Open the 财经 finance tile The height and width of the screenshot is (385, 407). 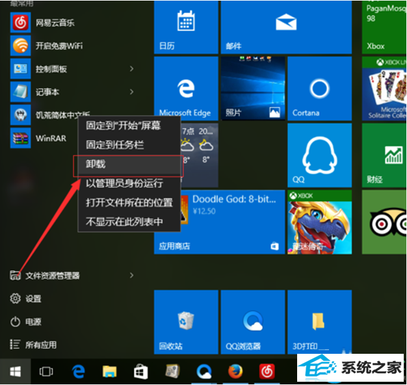pos(384,155)
